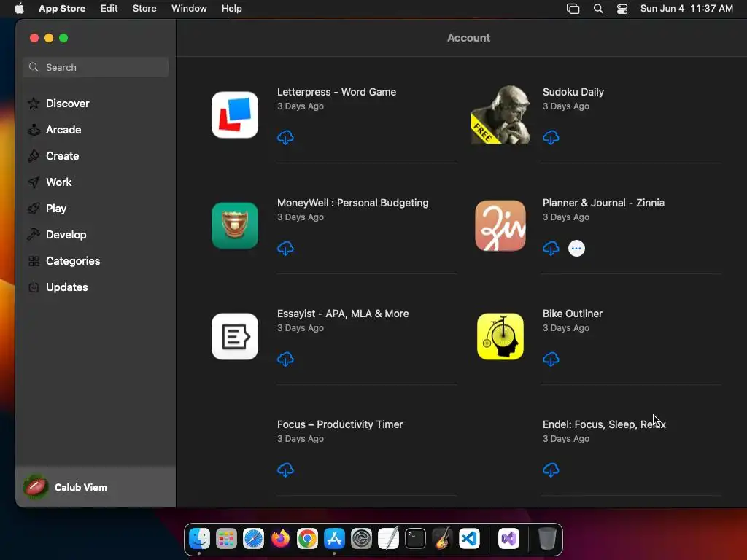Open the Apple menu
The image size is (747, 560).
tap(19, 9)
